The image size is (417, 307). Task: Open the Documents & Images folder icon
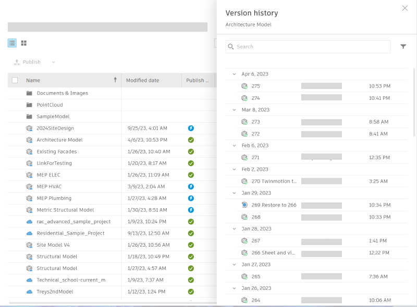[30, 93]
